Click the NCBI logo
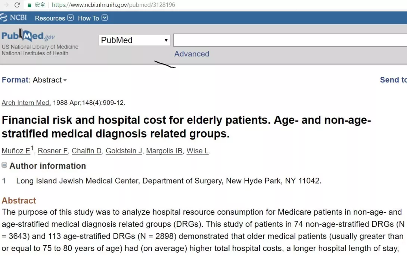Screen dimensions: 407x256 click(13, 18)
